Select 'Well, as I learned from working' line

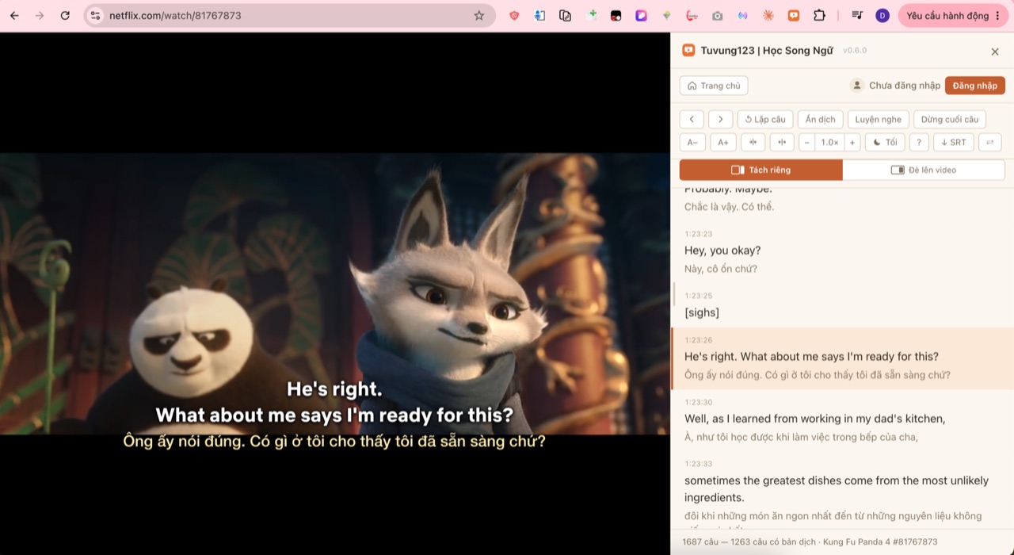(x=815, y=419)
